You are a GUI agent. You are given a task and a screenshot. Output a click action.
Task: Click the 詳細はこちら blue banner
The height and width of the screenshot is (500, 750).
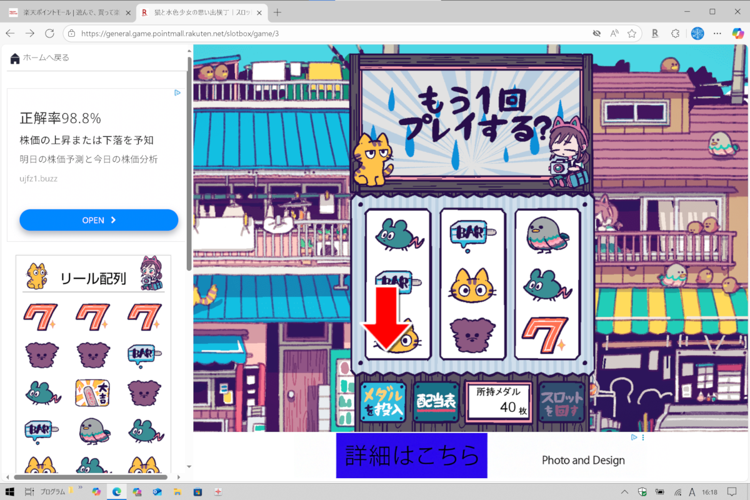point(411,456)
